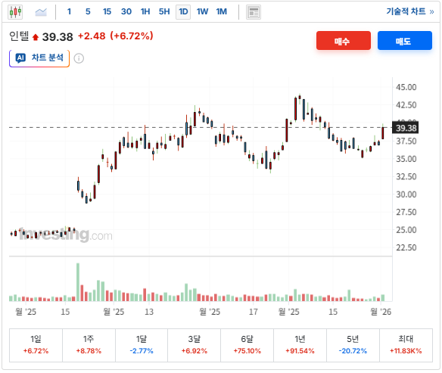Select the 1년 performance range
Viewport: 442px width, 373px height.
(300, 345)
